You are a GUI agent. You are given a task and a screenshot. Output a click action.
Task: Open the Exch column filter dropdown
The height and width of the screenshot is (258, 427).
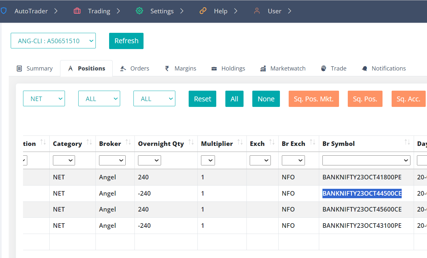(260, 160)
